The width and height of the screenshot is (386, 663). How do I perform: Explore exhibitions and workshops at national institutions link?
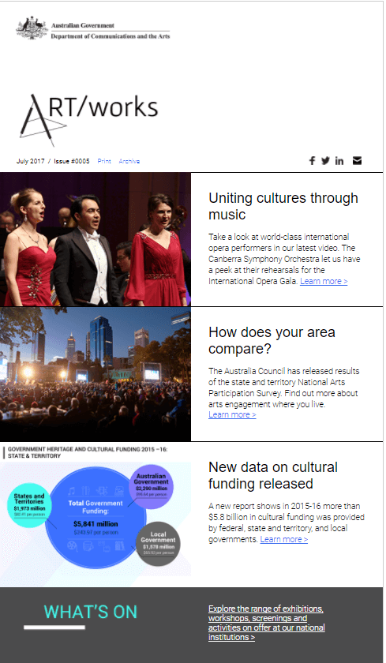[266, 623]
